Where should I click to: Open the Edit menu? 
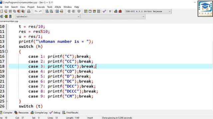7,7
